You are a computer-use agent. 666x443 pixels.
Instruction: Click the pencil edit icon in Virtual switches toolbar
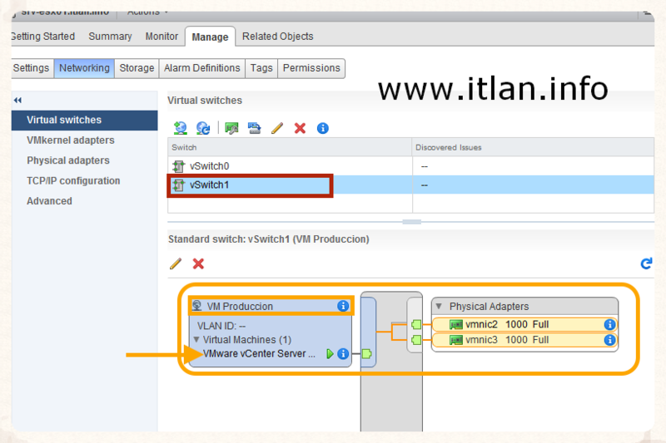click(x=277, y=128)
